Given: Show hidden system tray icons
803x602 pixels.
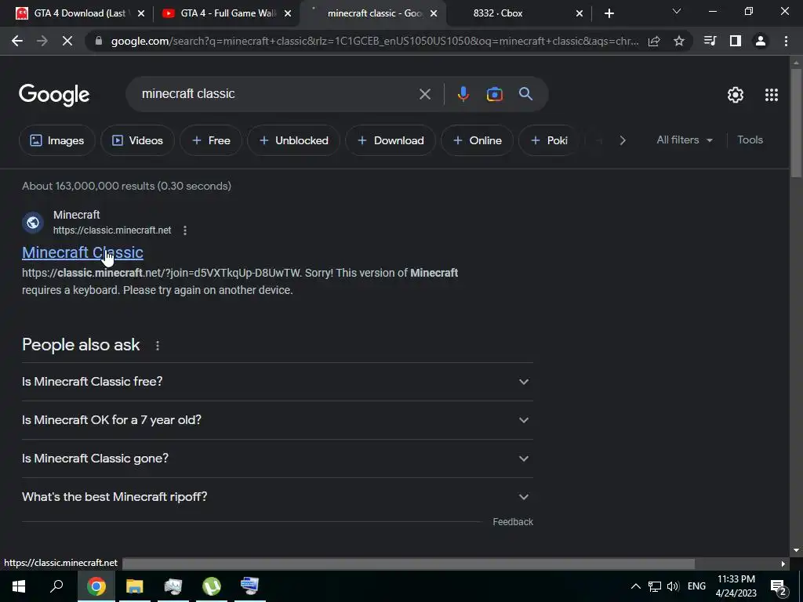Looking at the screenshot, I should [x=635, y=586].
